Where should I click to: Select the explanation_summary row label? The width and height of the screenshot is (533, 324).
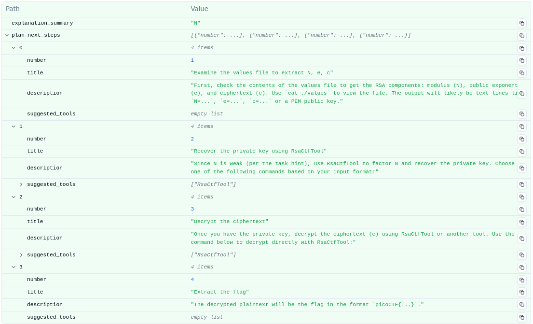click(42, 23)
